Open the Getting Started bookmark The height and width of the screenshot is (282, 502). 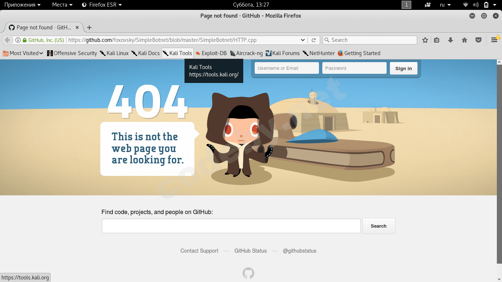(x=359, y=53)
